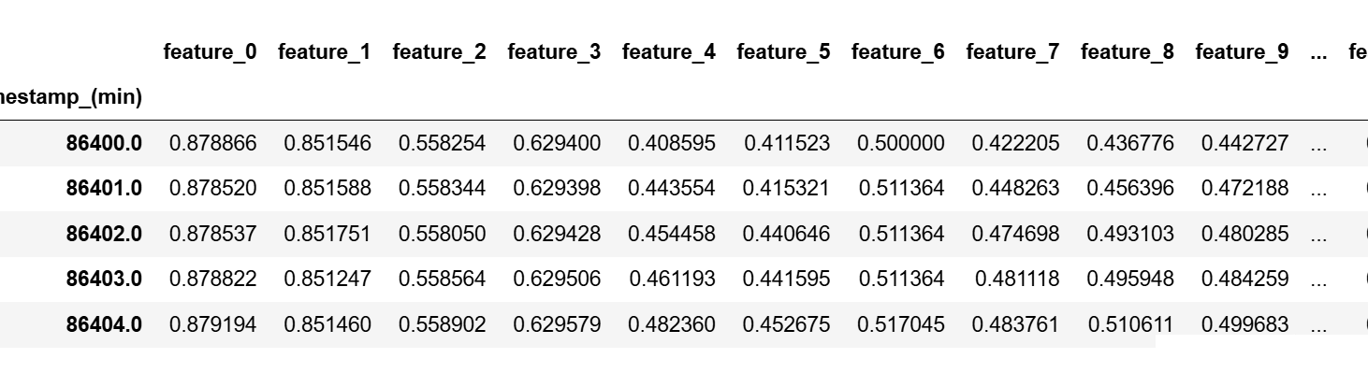The height and width of the screenshot is (373, 1368).
Task: Select the feature_2 column header
Action: pos(440,52)
